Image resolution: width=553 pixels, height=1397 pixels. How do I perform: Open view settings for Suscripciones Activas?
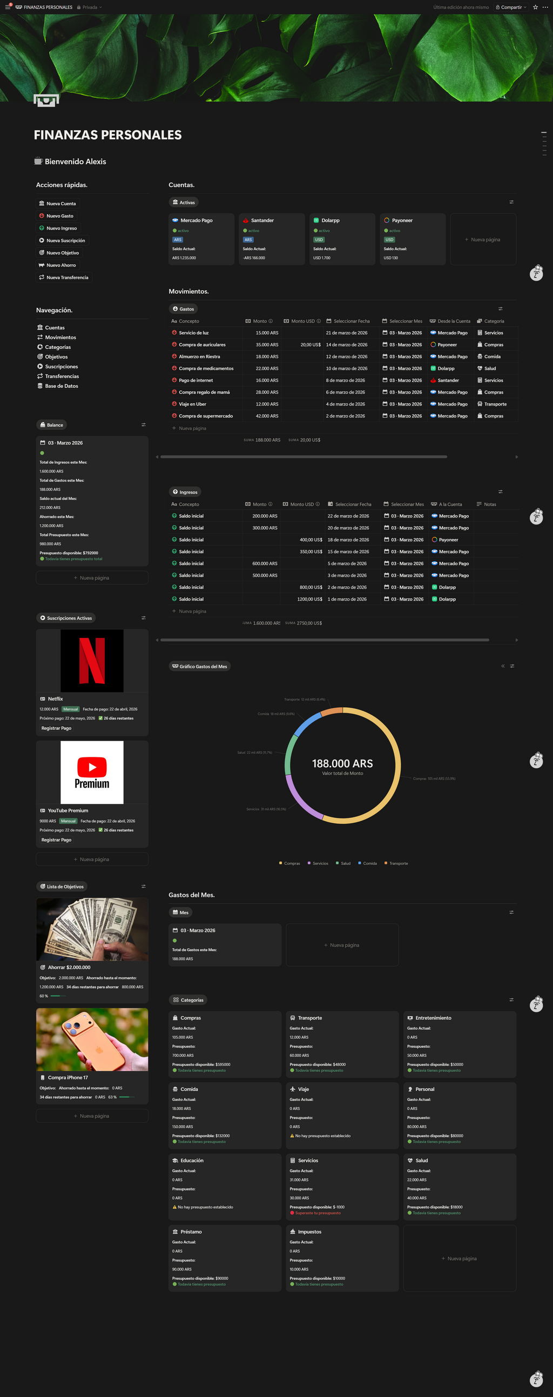(144, 617)
